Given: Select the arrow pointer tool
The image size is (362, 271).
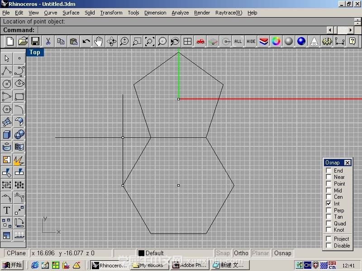Looking at the screenshot, I should tap(7, 59).
